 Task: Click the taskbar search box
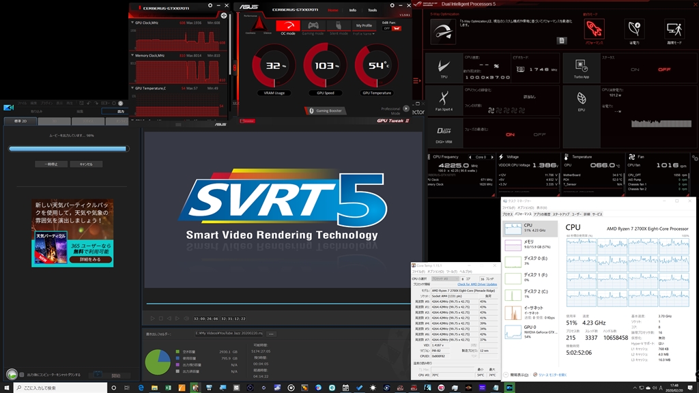tap(60, 388)
